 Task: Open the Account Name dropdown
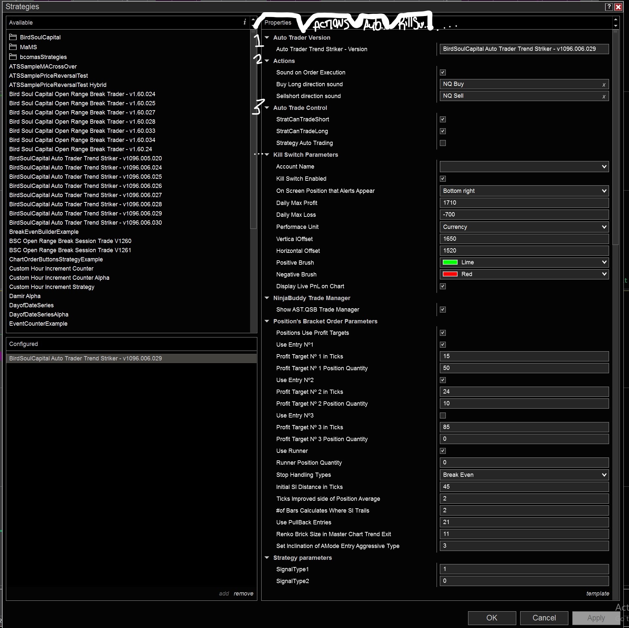click(x=524, y=167)
